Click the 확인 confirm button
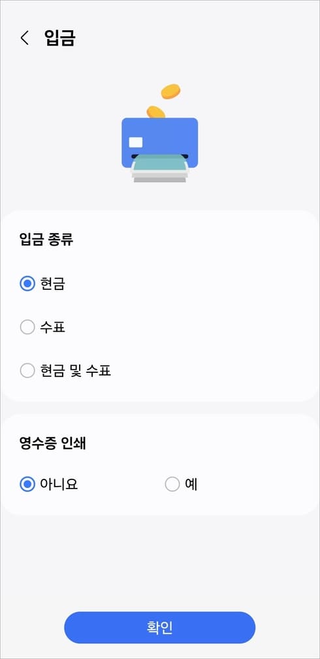Viewport: 320px width, 659px height. [160, 628]
